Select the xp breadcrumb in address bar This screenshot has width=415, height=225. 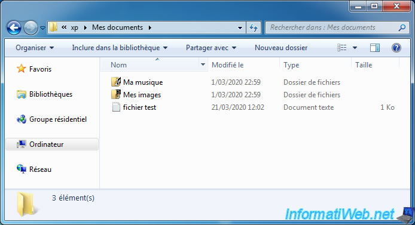(74, 27)
